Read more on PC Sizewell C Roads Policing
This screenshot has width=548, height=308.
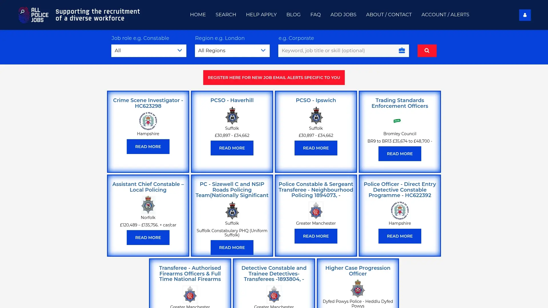click(x=232, y=248)
